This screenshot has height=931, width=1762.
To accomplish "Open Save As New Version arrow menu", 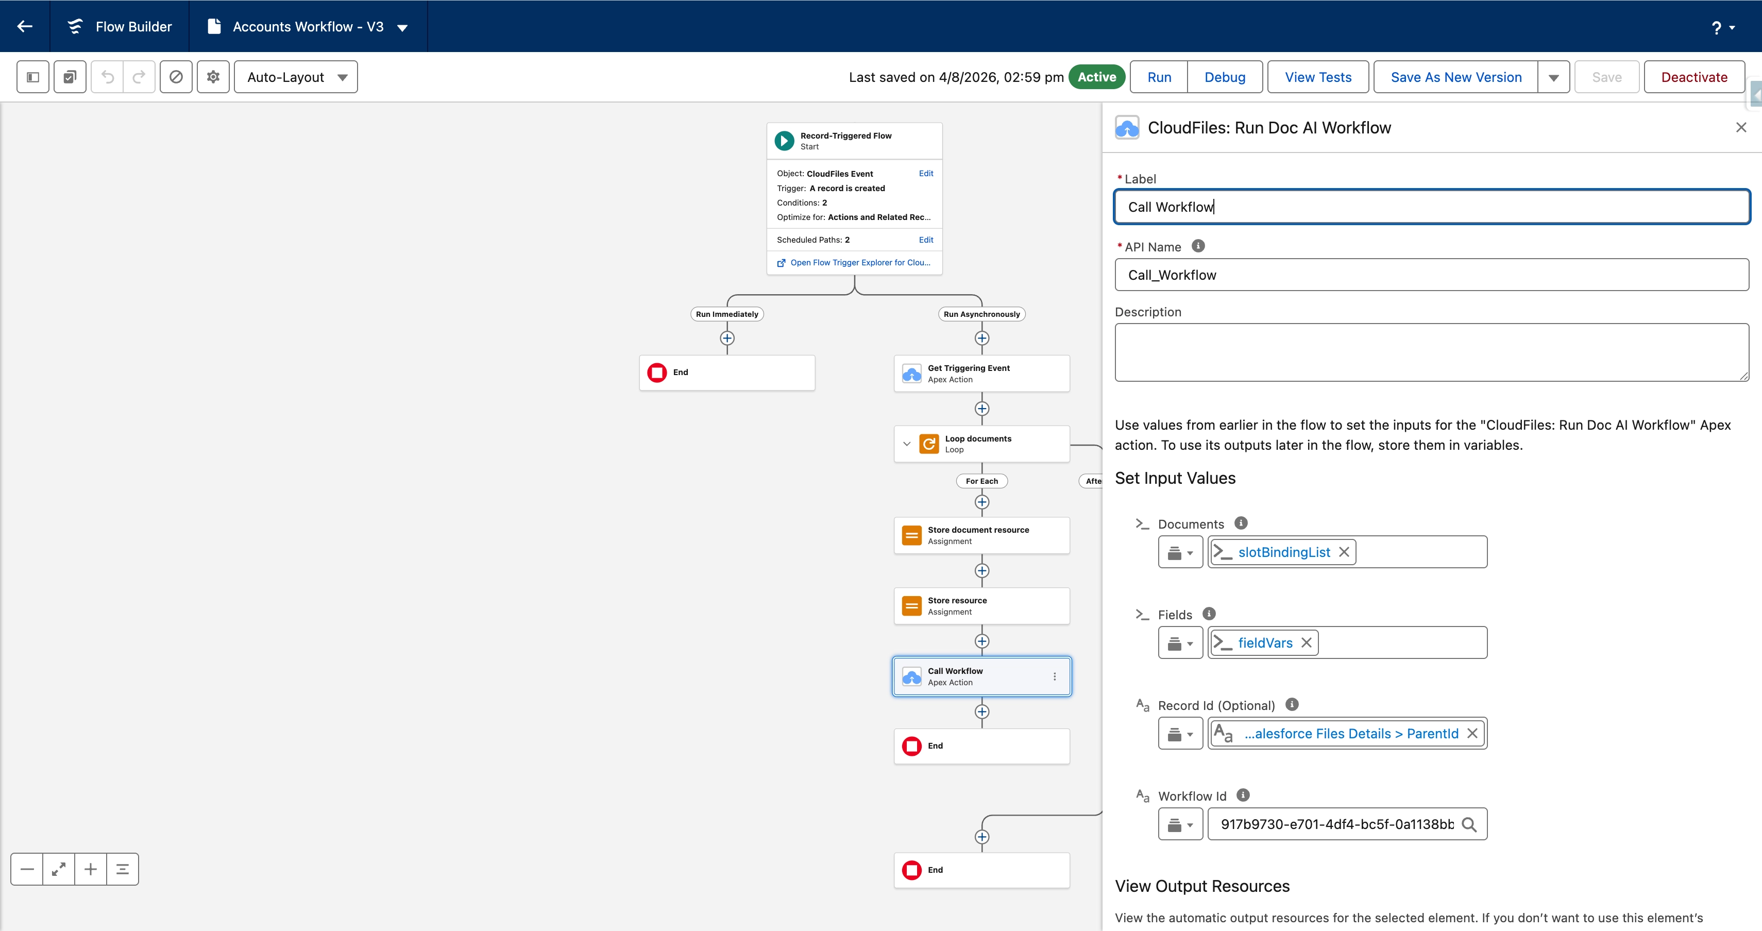I will pyautogui.click(x=1553, y=77).
